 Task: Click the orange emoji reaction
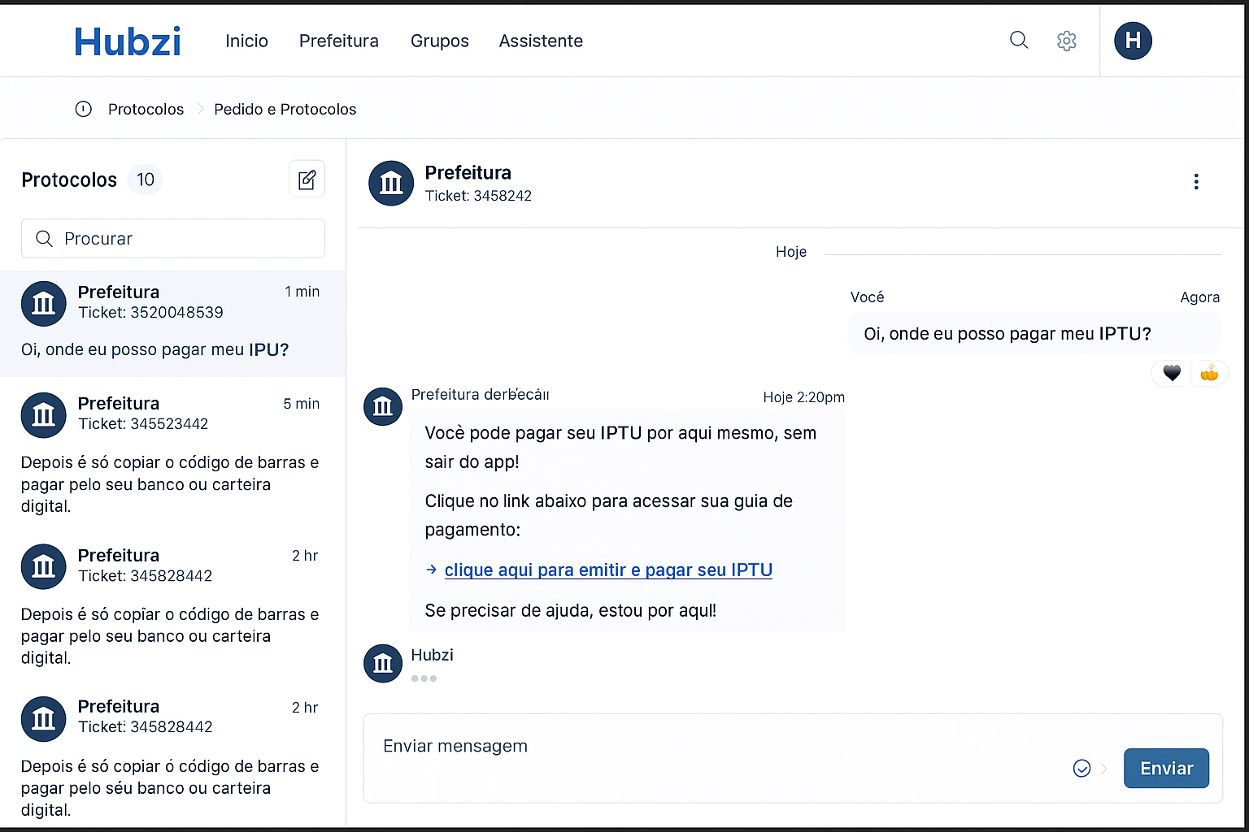pyautogui.click(x=1209, y=373)
